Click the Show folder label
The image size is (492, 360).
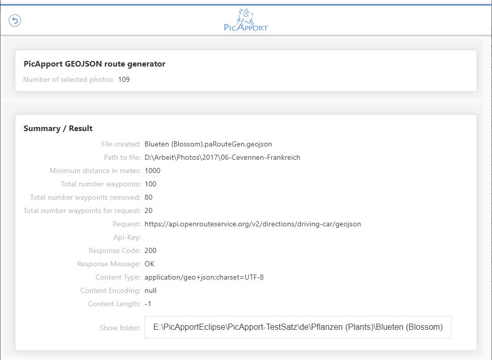[x=120, y=328]
